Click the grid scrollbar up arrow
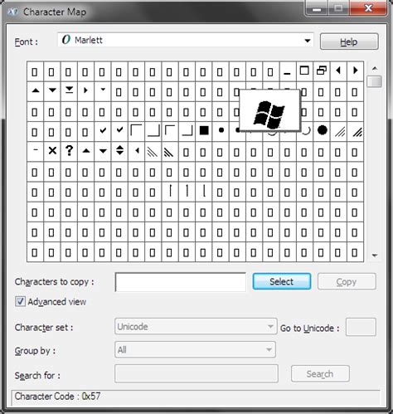393x414 pixels. 375,68
